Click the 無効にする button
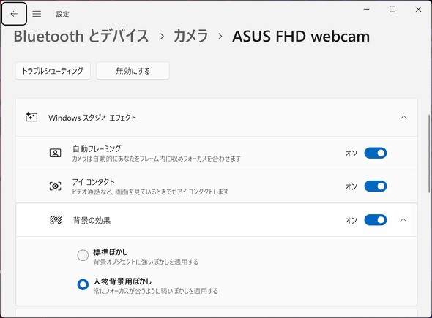 [x=133, y=71]
